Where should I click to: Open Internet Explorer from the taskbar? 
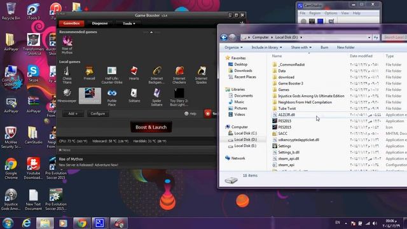click(27, 223)
